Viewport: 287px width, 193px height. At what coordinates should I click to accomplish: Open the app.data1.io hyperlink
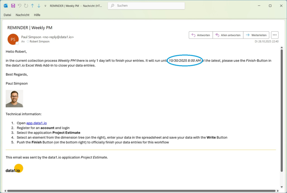point(37,123)
